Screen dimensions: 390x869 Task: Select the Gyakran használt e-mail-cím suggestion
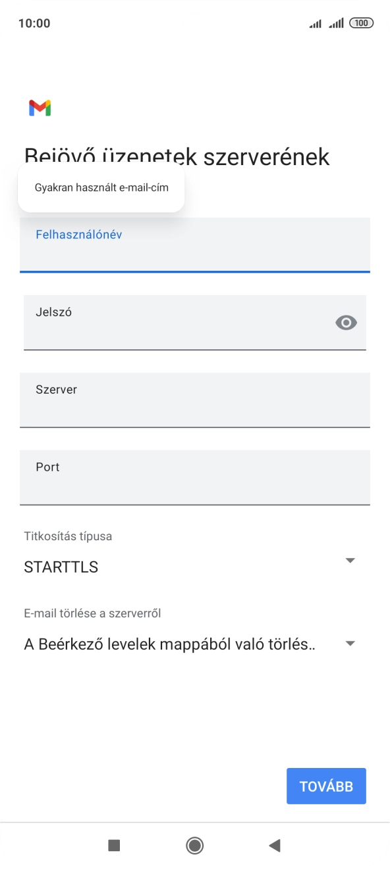click(x=101, y=188)
